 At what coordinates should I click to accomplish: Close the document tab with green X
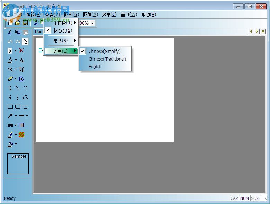click(263, 31)
